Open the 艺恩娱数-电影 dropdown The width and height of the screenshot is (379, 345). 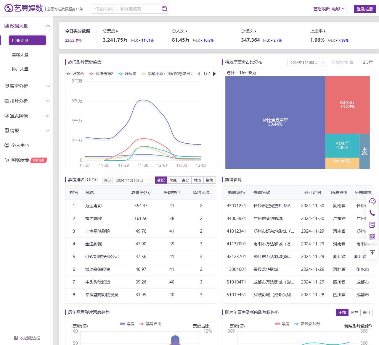[329, 9]
